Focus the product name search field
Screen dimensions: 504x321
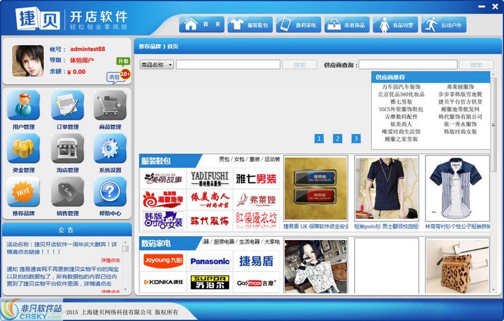[x=228, y=64]
